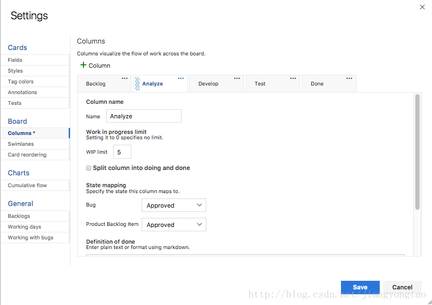The height and width of the screenshot is (305, 432).
Task: Click the green plus add Column icon
Action: click(83, 65)
